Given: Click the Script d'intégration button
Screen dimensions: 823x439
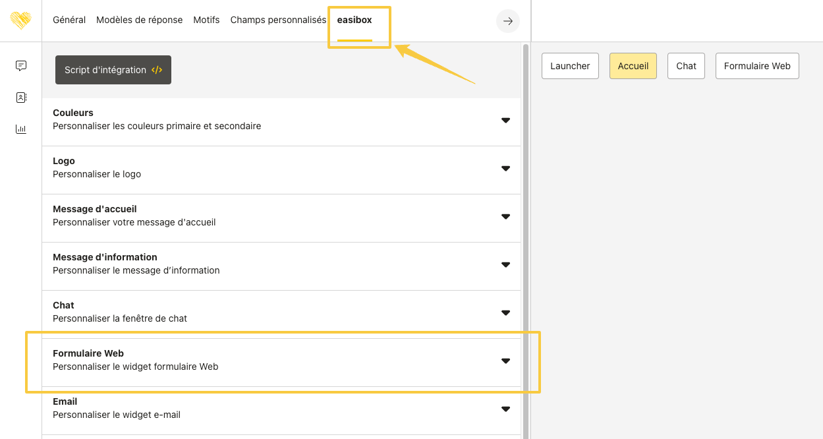Looking at the screenshot, I should 113,70.
